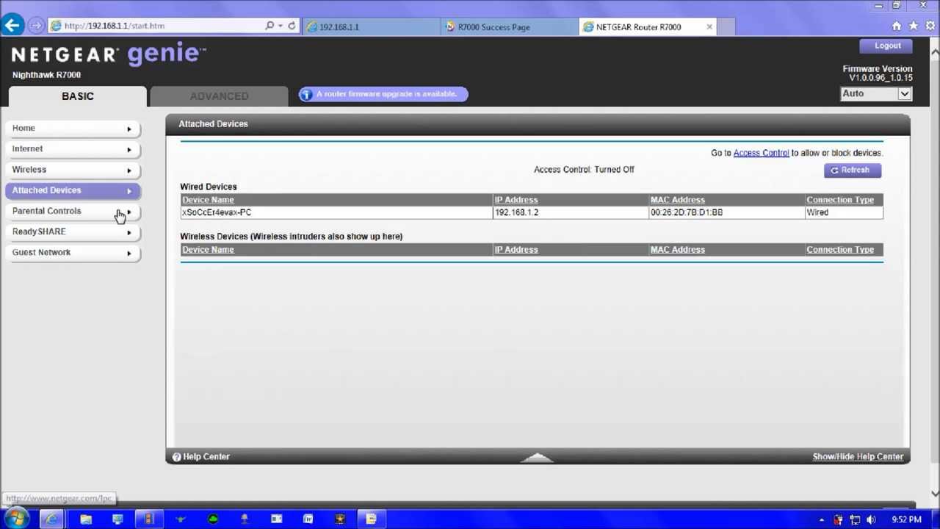Viewport: 940px width, 529px height.
Task: Open the Home sidebar item
Action: pyautogui.click(x=72, y=129)
